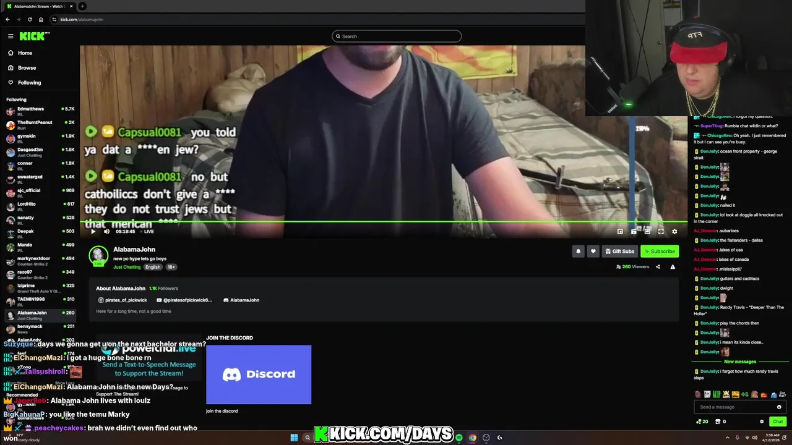Open @piratesofpickwick YouTube link
This screenshot has width=792, height=445.
pyautogui.click(x=184, y=300)
